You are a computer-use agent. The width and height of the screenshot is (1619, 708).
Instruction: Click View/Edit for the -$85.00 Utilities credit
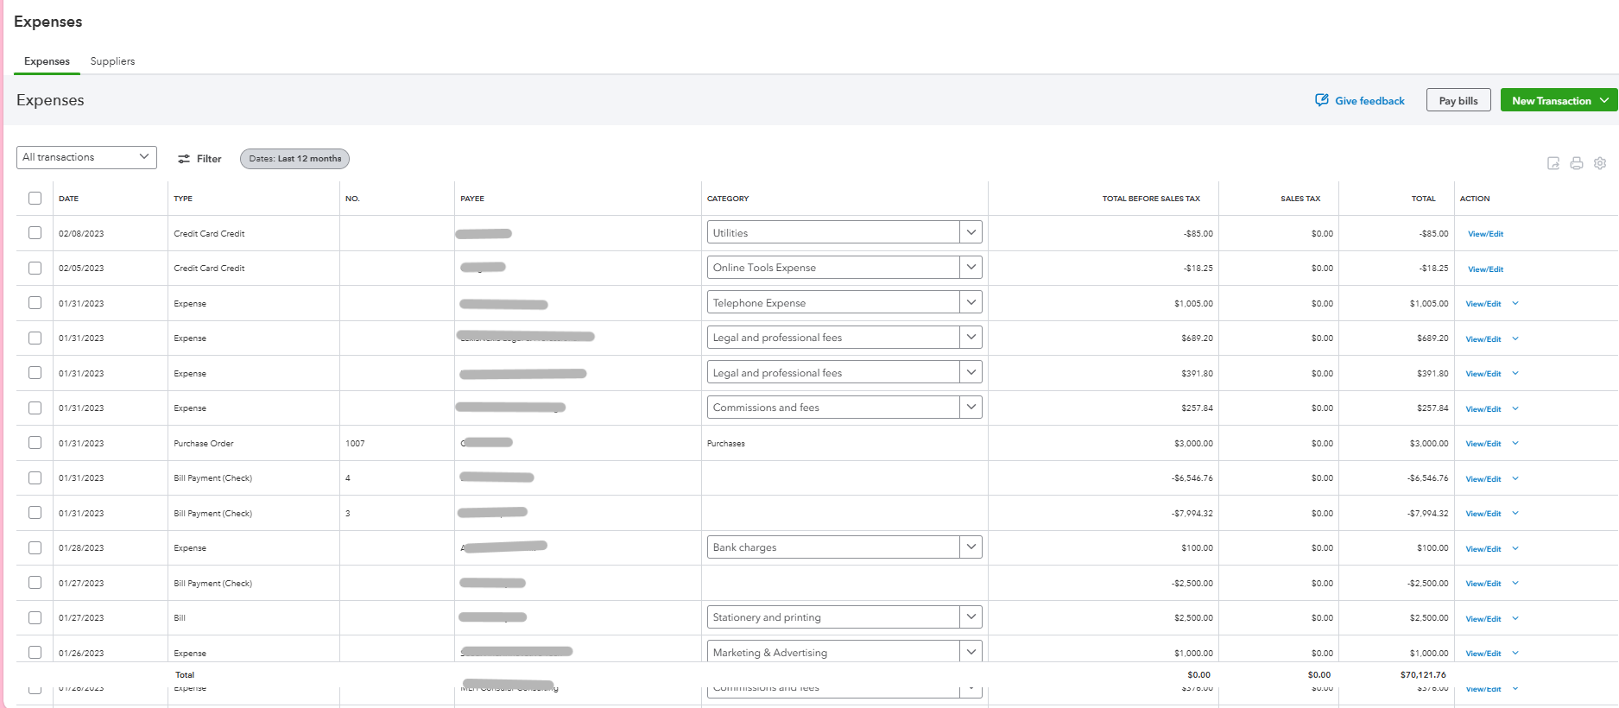click(1485, 234)
